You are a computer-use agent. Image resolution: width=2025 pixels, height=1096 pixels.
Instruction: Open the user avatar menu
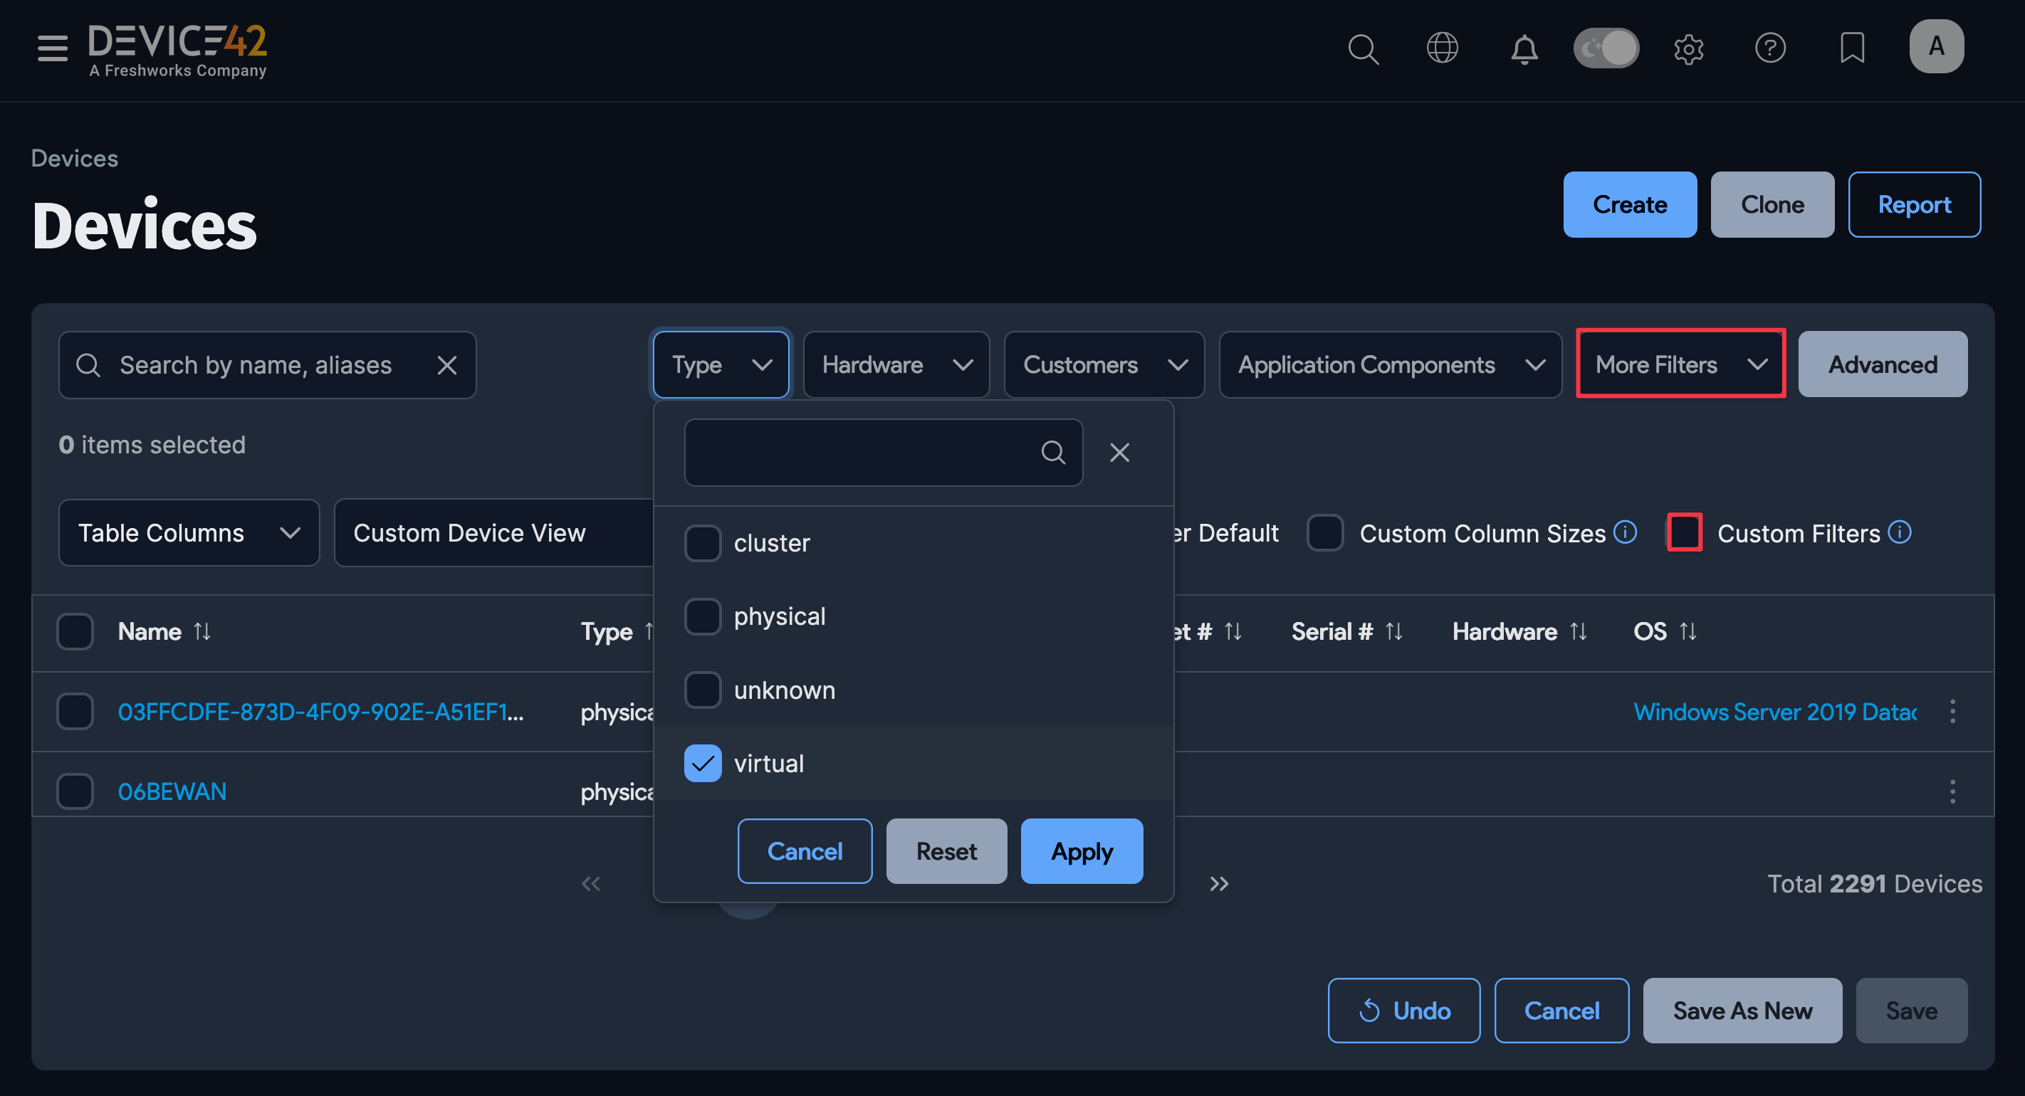coord(1936,46)
